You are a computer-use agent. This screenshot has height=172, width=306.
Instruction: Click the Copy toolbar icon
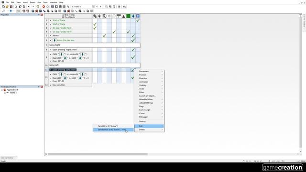click(x=20, y=7)
